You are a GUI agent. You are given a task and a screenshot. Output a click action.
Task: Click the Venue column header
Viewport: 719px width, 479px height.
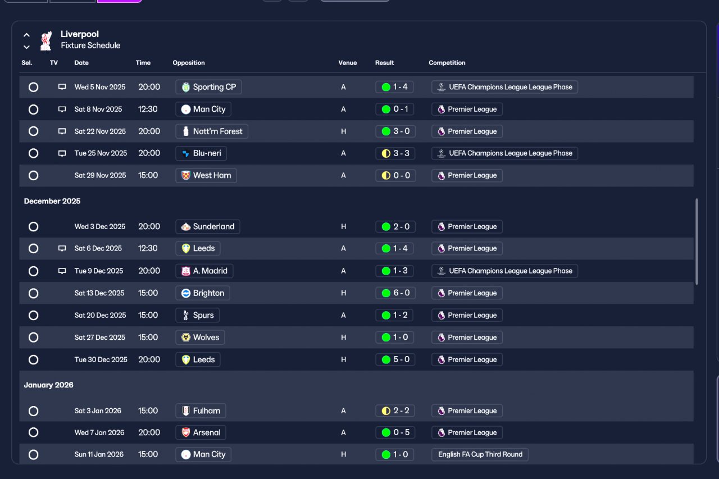pos(348,63)
